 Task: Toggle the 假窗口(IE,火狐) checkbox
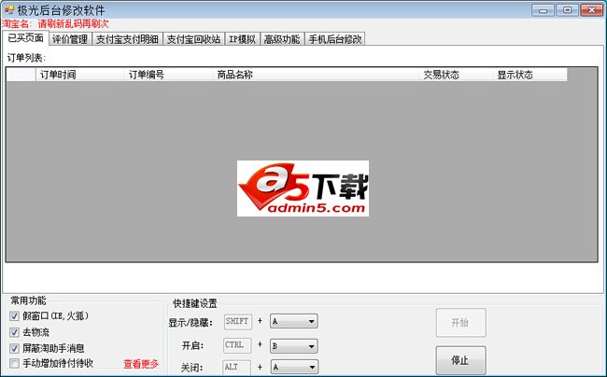click(x=14, y=316)
